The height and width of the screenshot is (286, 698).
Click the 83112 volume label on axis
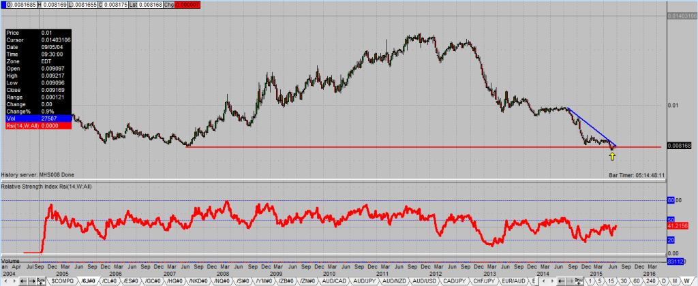676,261
